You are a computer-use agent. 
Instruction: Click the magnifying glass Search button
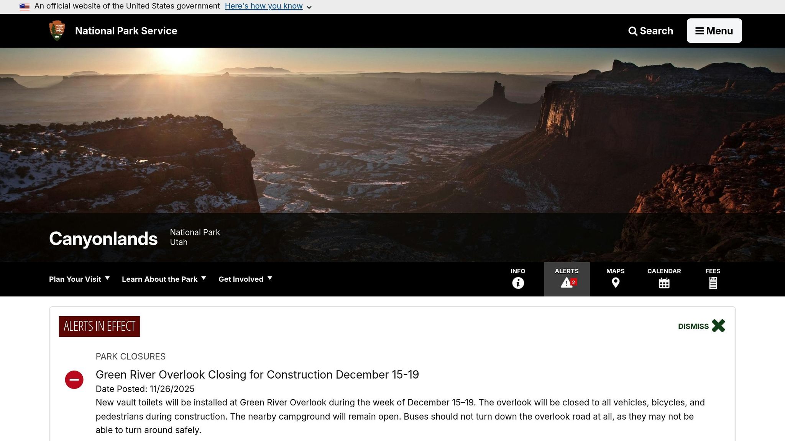point(650,31)
